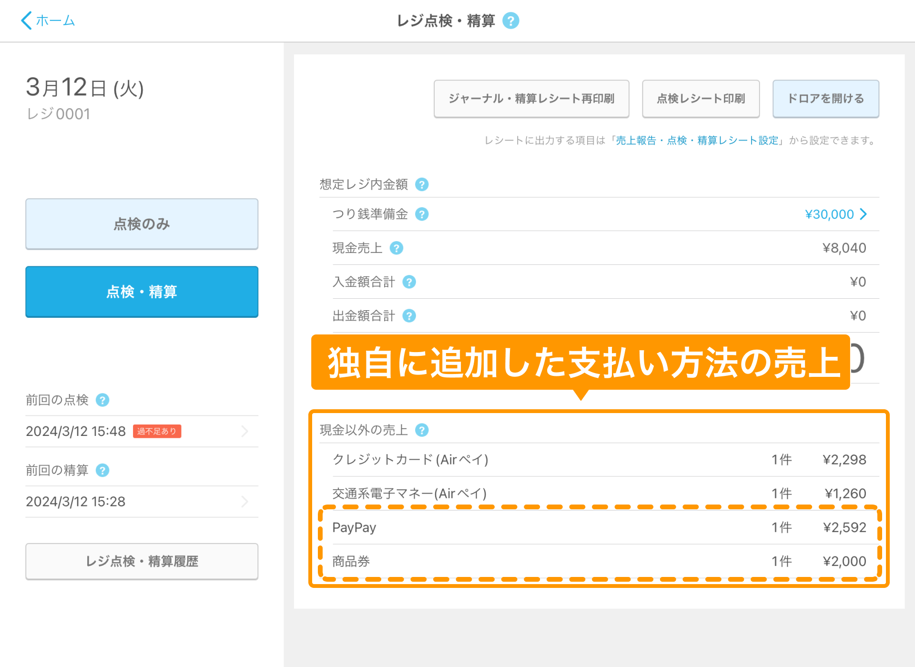
Task: Click 交通系電子マネー(Airペイ) row label
Action: (x=409, y=494)
